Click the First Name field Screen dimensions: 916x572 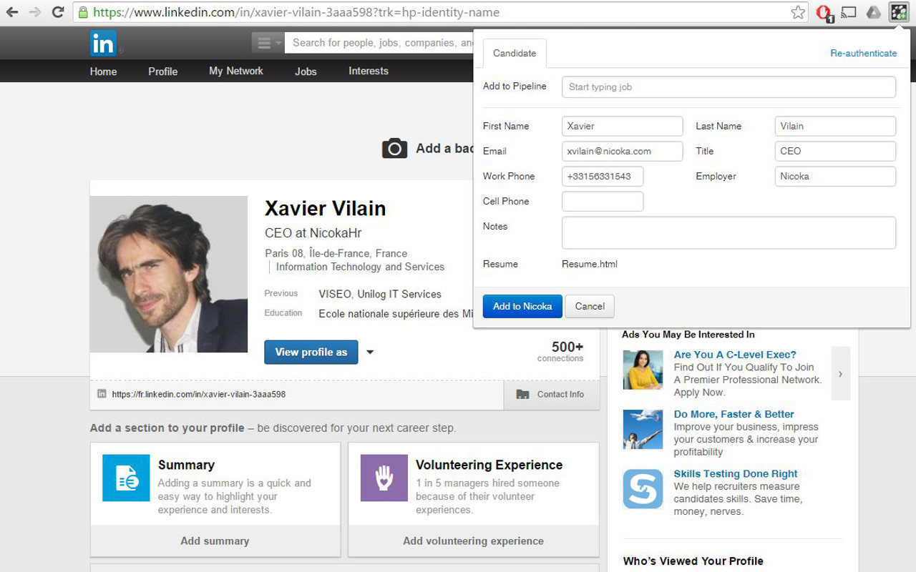[x=622, y=127]
